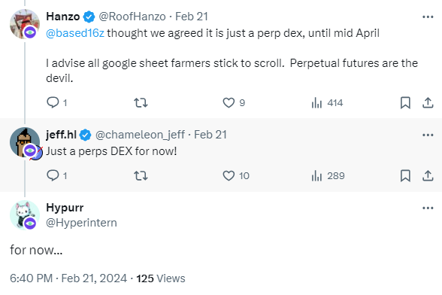The image size is (442, 295).
Task: Open more options on Hanzo's tweet
Action: (428, 17)
